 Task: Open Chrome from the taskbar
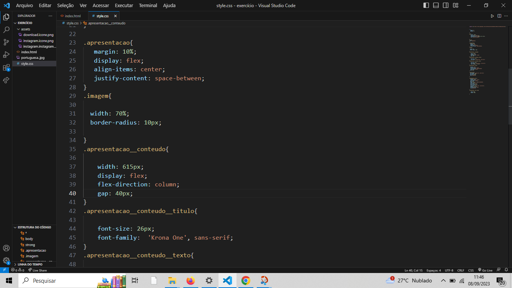pos(246,280)
